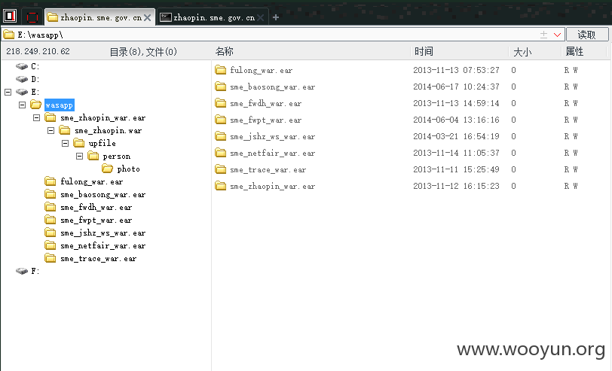Screen dimensions: 612x371
Task: Click the black-and-white square icon at top left
Action: [10, 17]
